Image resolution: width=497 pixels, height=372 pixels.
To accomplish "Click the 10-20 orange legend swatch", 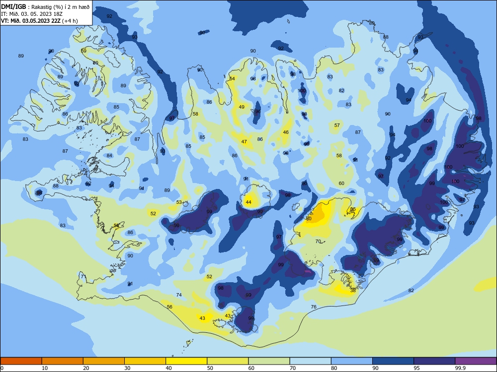I will (x=63, y=361).
